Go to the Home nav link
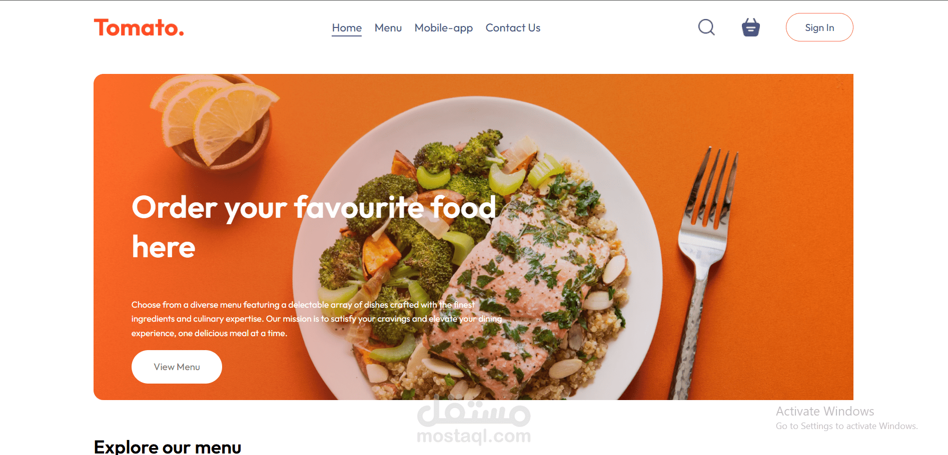This screenshot has width=948, height=455. 347,28
